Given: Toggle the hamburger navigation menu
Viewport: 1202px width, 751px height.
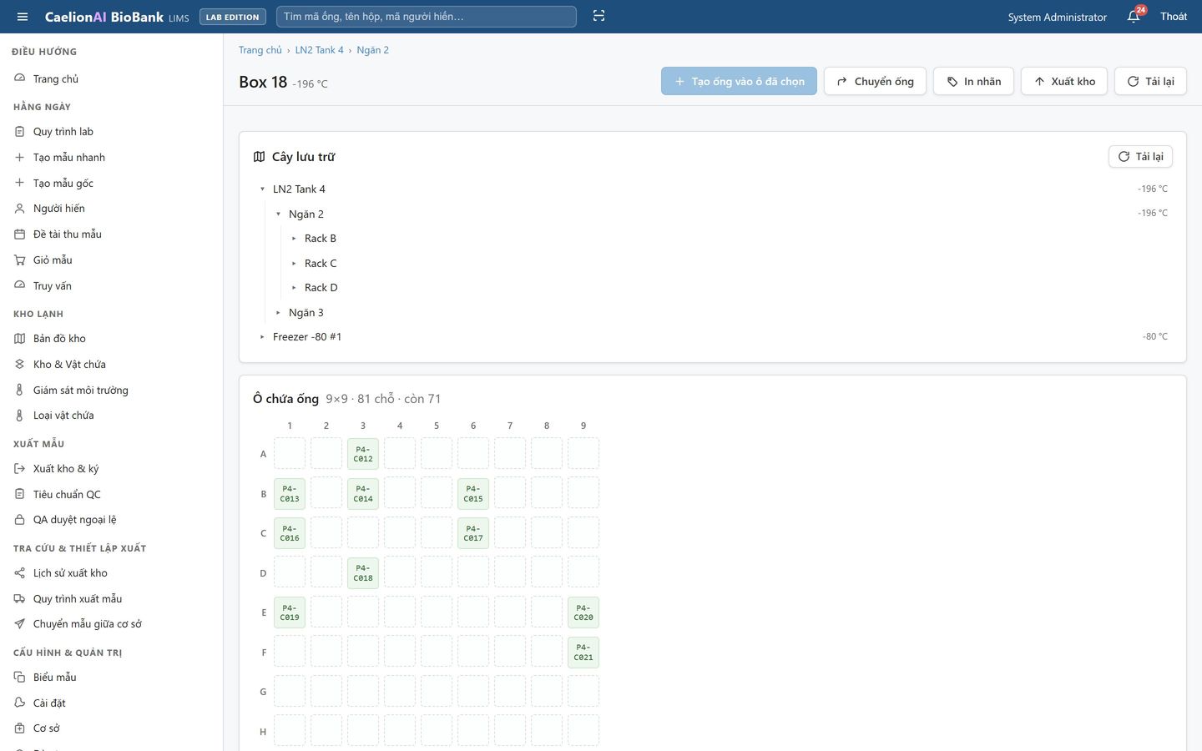Looking at the screenshot, I should coord(23,17).
